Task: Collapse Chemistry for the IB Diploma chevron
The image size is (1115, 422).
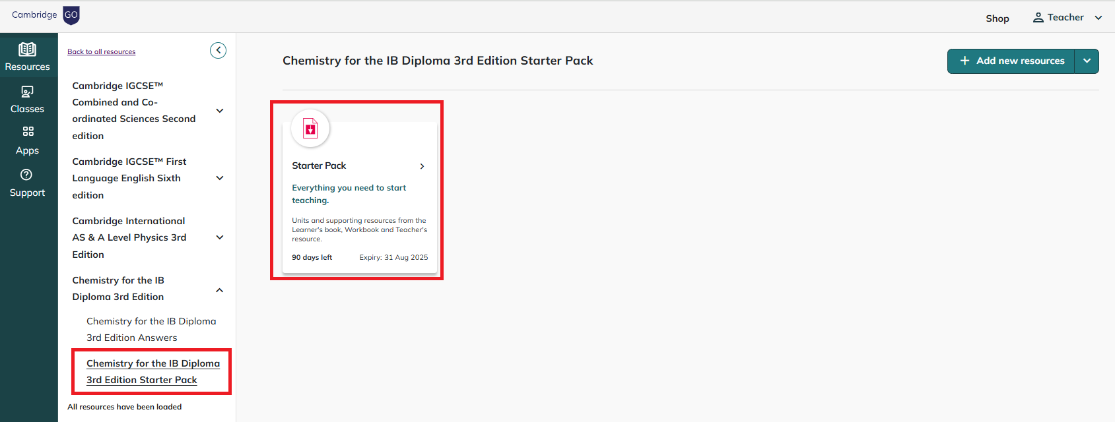Action: coord(220,290)
